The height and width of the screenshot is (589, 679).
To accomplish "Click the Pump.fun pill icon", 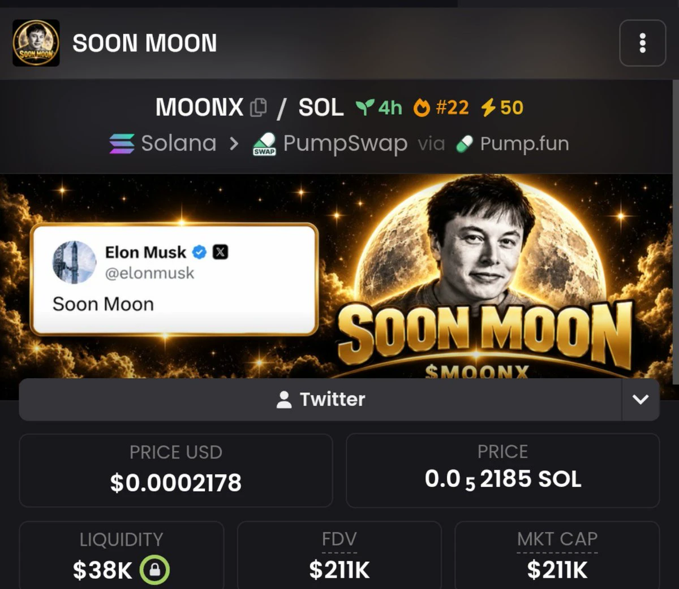I will coord(465,144).
